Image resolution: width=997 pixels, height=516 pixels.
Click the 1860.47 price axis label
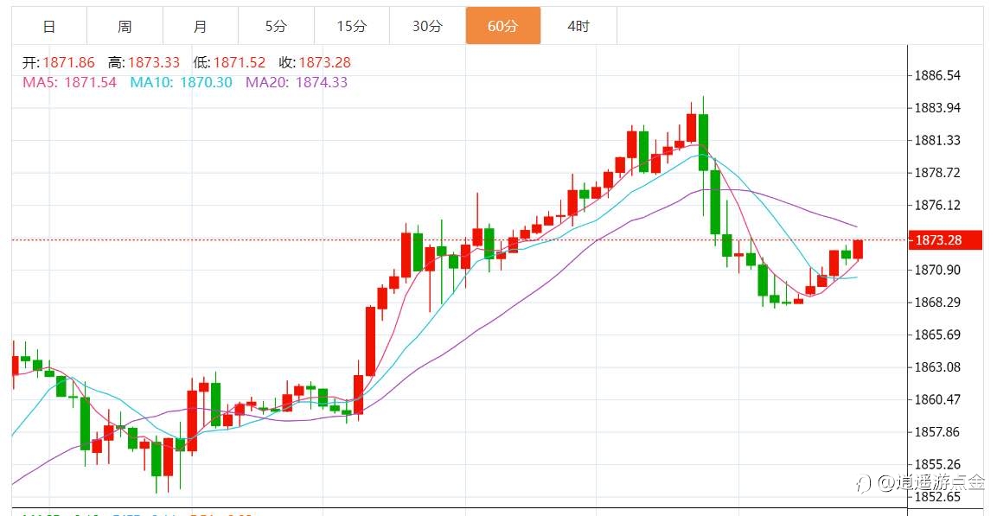937,399
